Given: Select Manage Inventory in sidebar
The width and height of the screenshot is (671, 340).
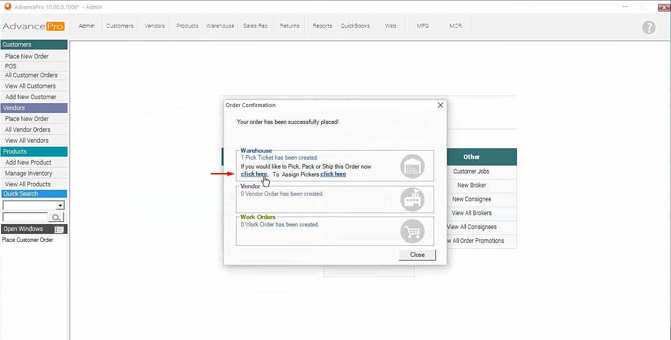Looking at the screenshot, I should [x=29, y=173].
